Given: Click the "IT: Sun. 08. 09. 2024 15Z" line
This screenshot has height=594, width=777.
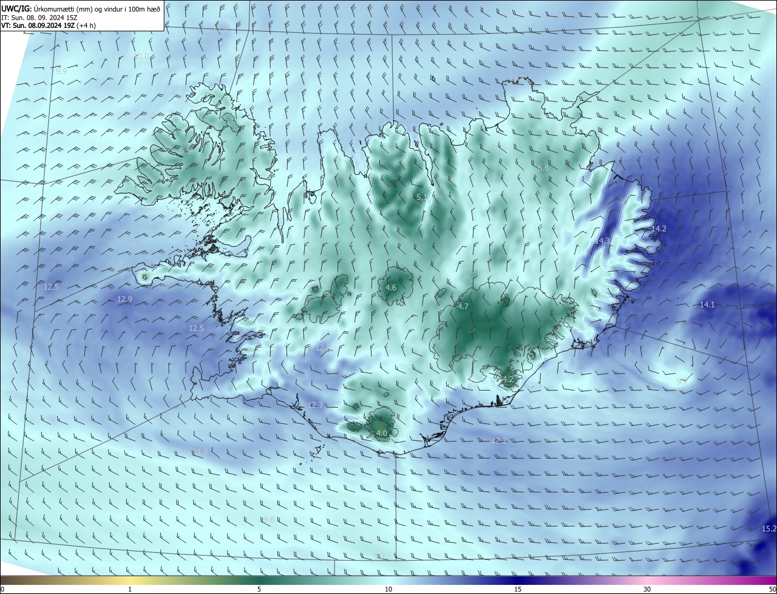Looking at the screenshot, I should 40,18.
